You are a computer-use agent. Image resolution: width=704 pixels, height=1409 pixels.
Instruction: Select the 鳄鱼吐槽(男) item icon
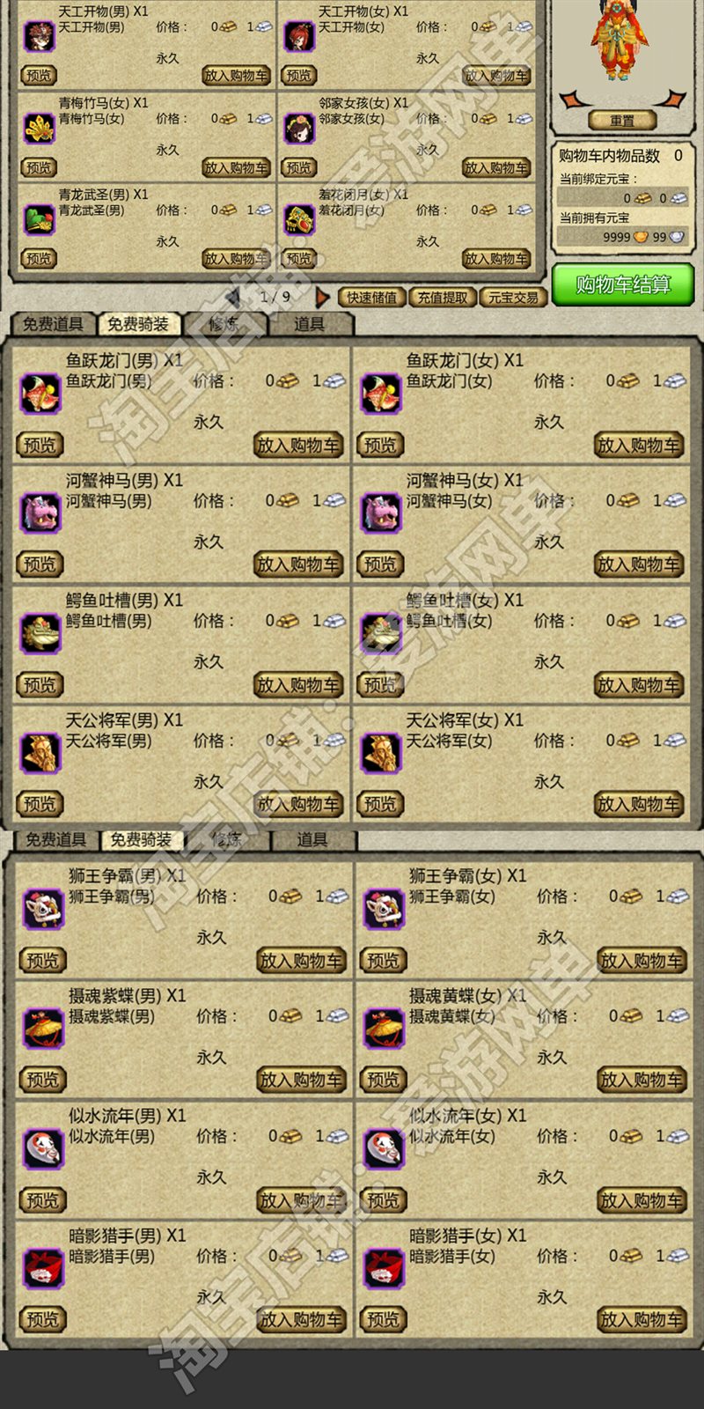coord(40,632)
